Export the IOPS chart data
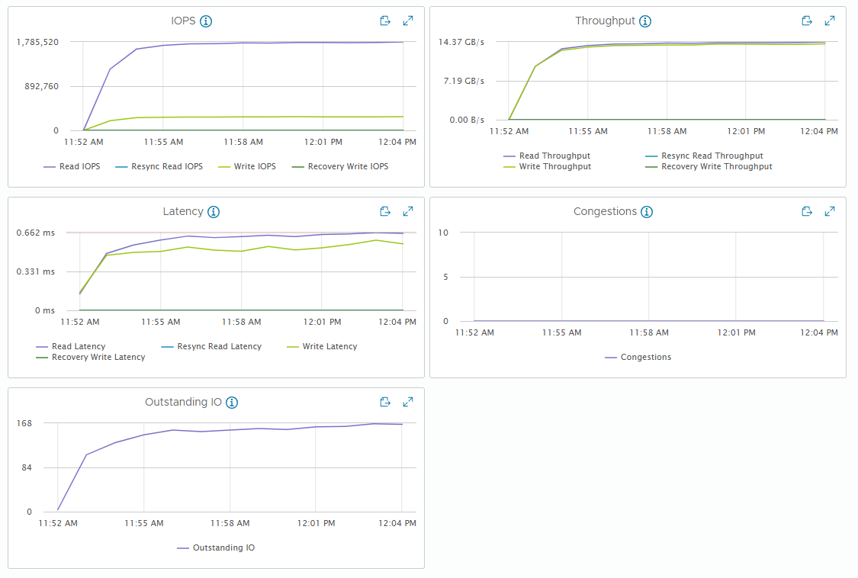The width and height of the screenshot is (858, 578). 385,21
